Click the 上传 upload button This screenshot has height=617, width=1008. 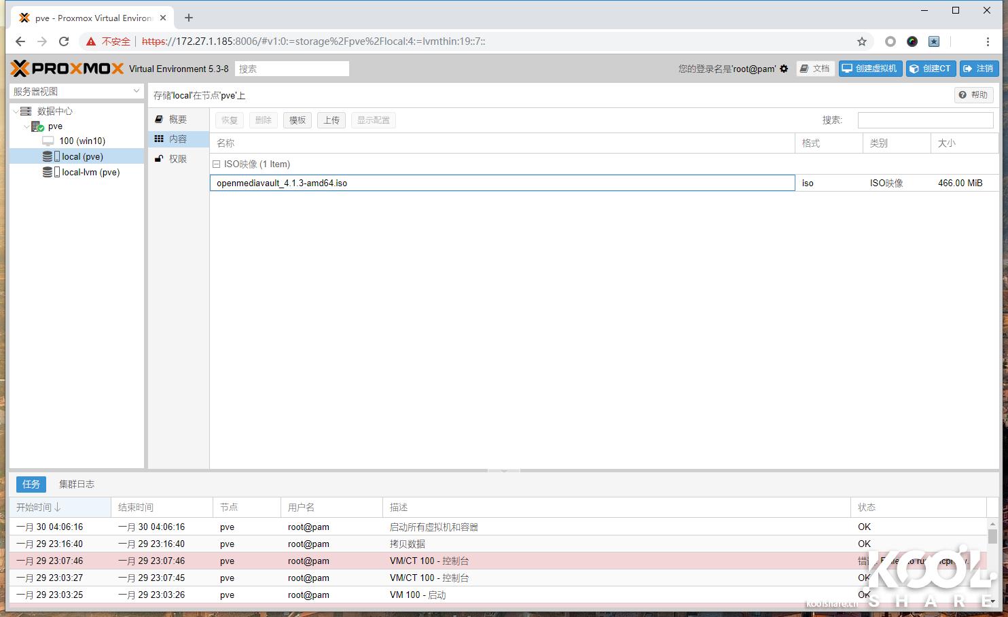point(331,120)
